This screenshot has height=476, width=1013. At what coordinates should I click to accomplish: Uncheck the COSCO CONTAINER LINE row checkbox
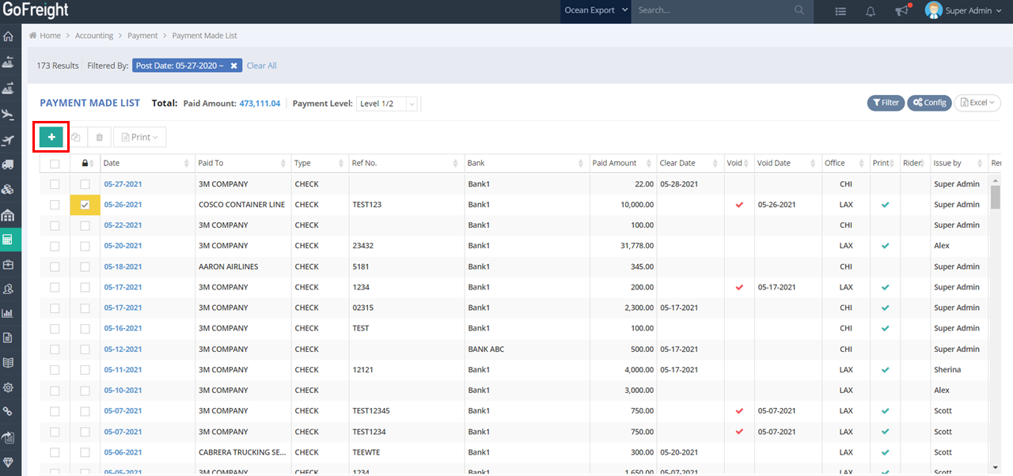[x=85, y=205]
